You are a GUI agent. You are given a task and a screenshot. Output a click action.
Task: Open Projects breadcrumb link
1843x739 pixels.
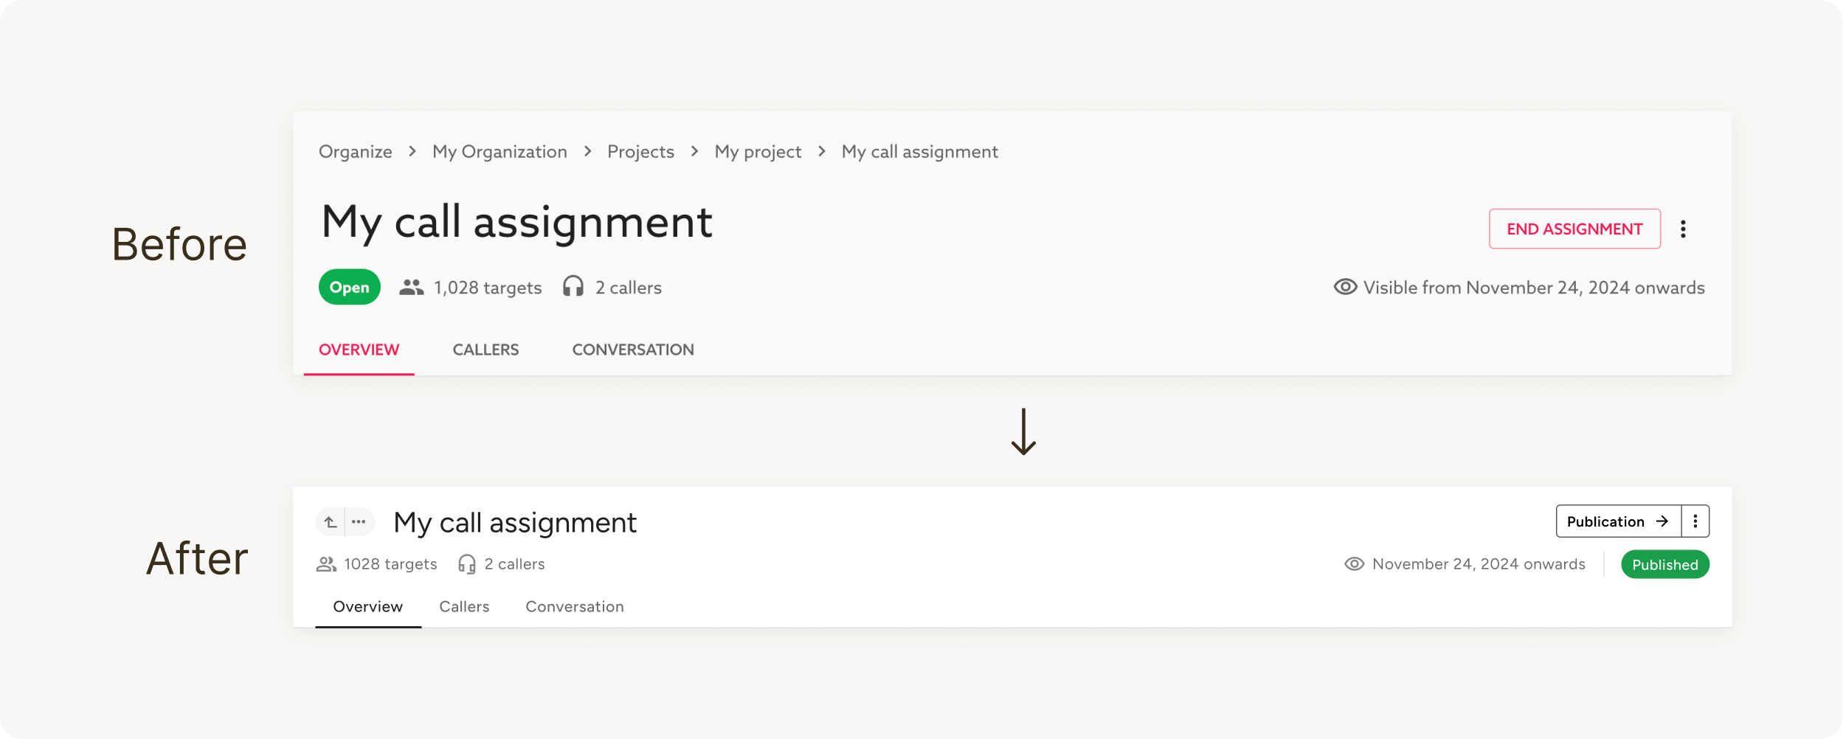[x=640, y=152]
